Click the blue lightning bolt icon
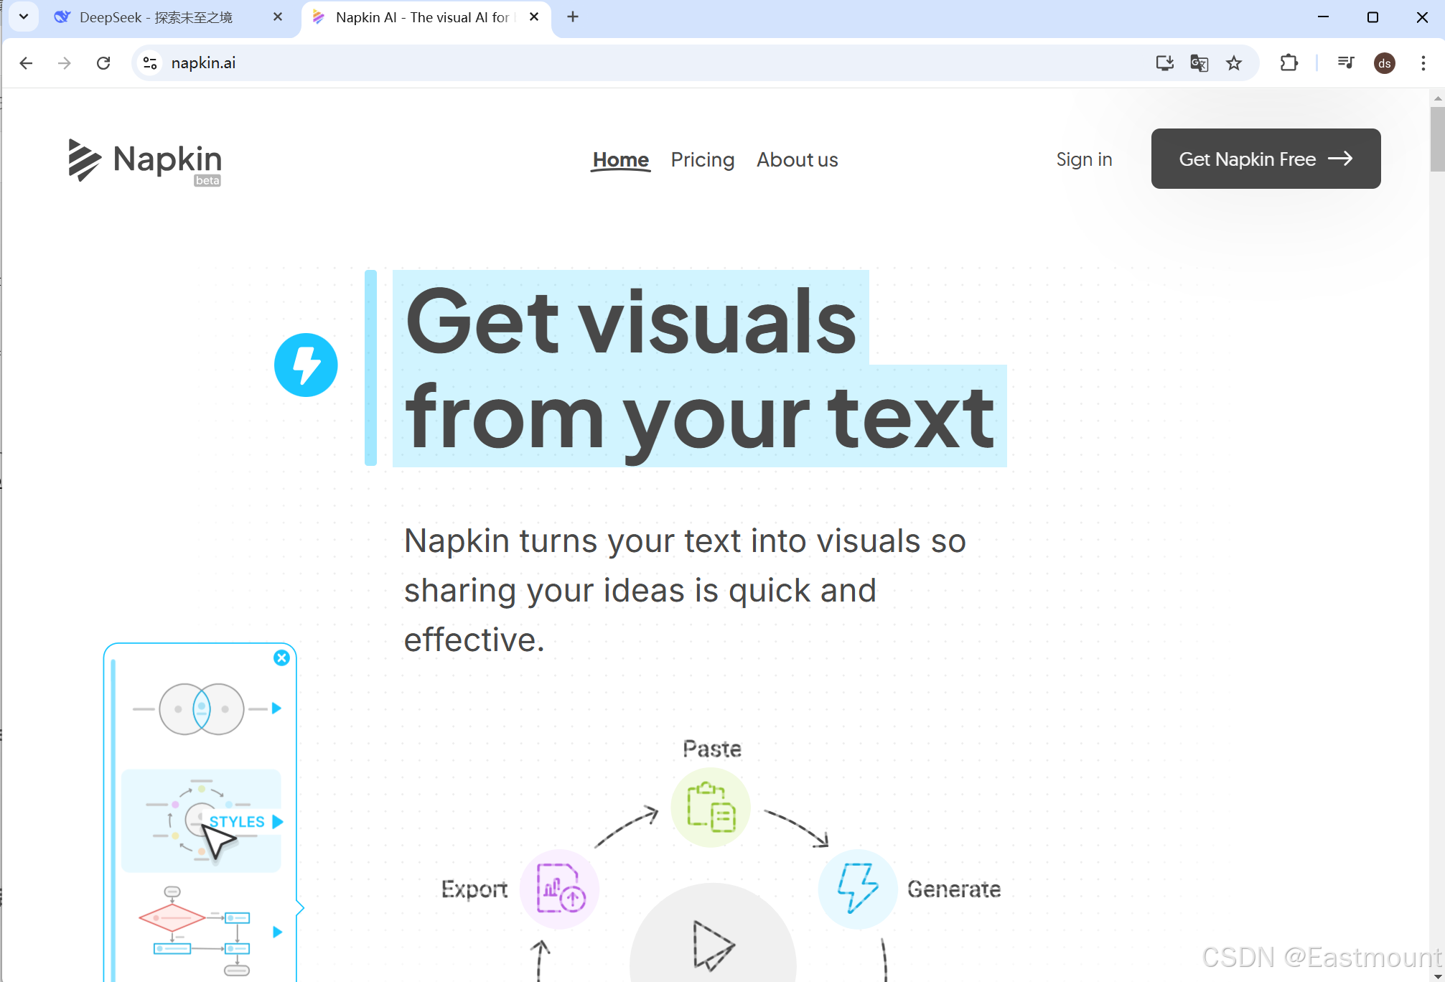The height and width of the screenshot is (982, 1445). 306,365
